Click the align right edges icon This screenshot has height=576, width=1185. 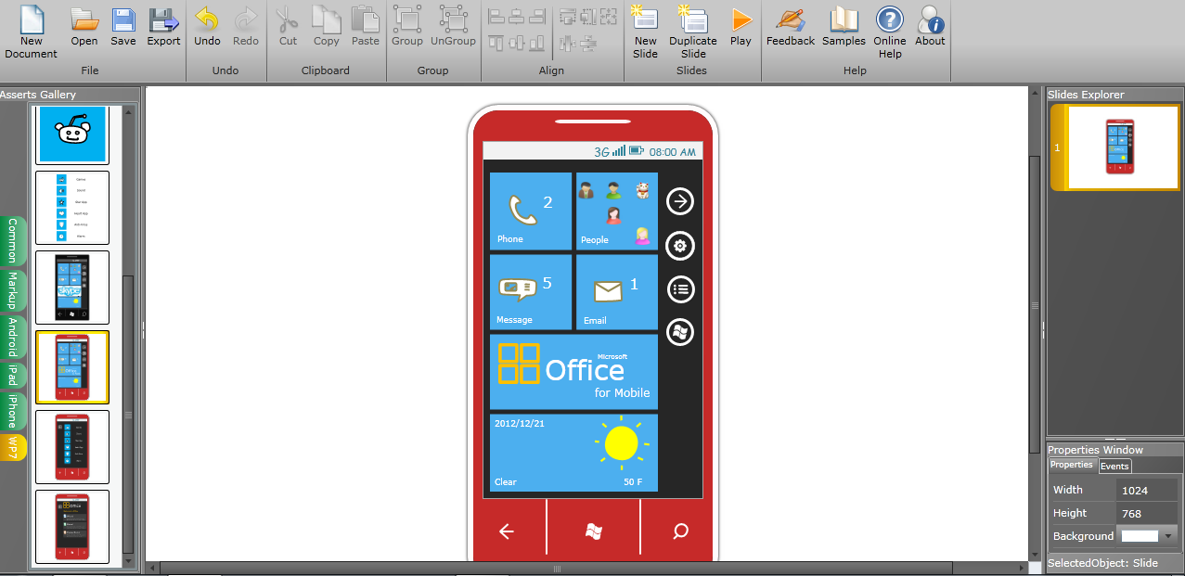point(537,16)
